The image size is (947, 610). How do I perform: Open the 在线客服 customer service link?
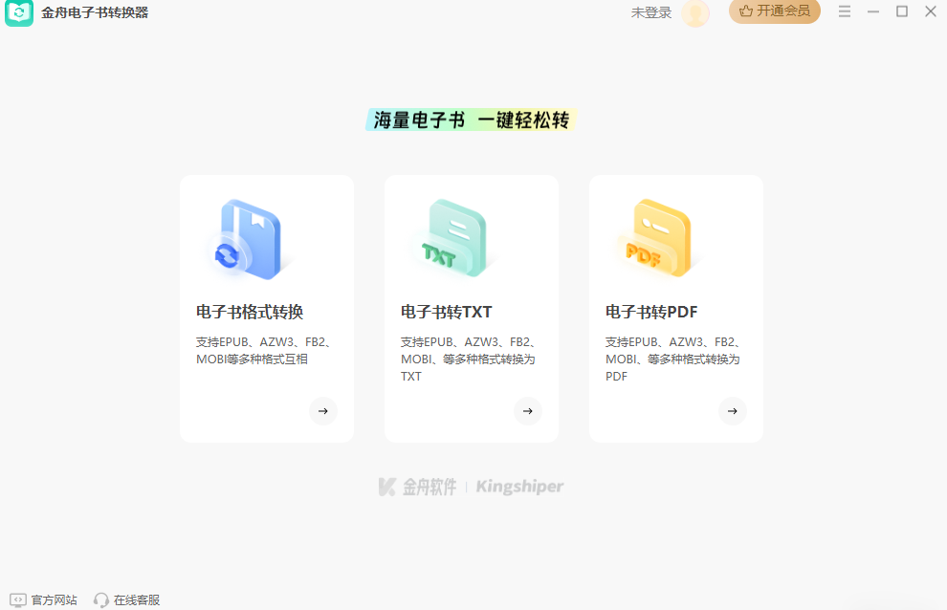coord(137,599)
